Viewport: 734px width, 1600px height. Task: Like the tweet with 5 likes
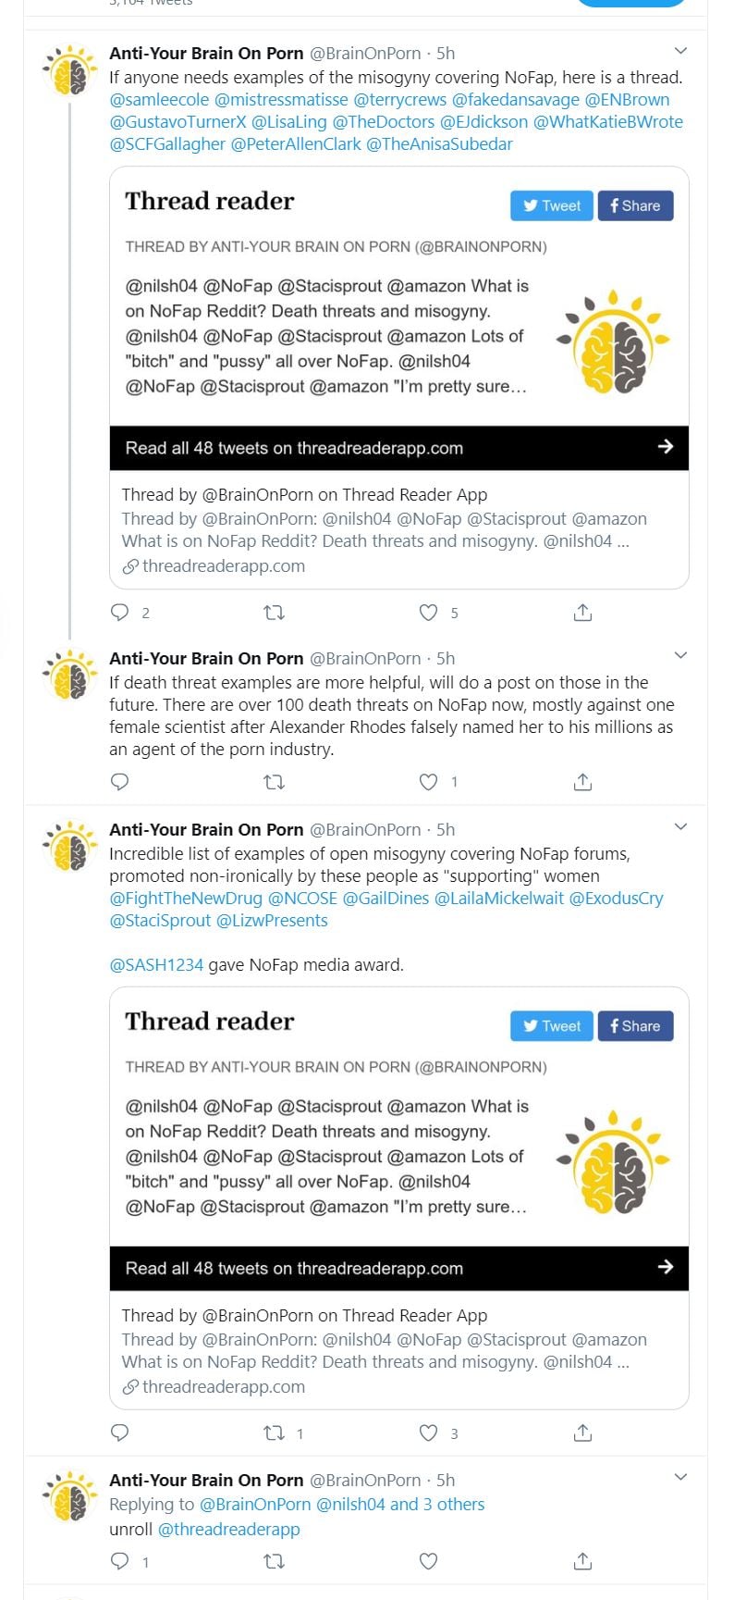428,613
